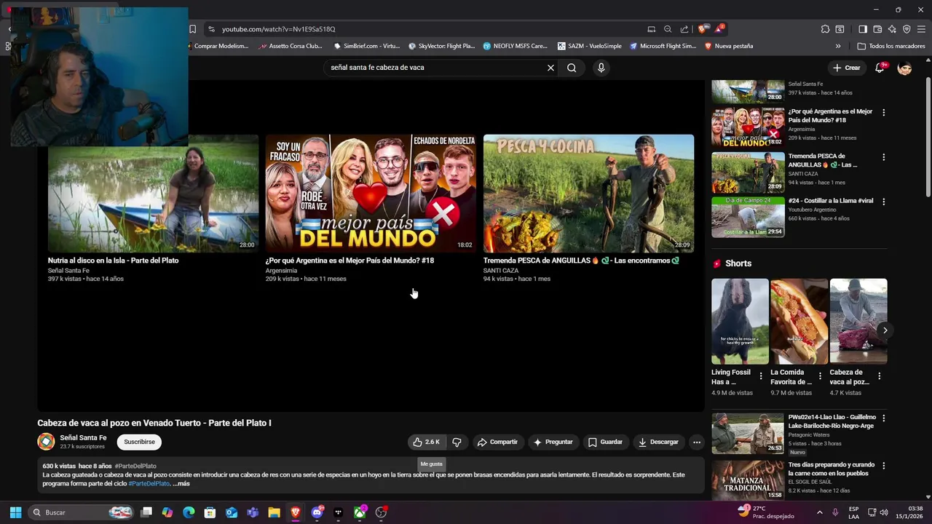The height and width of the screenshot is (524, 932).
Task: Open the SimBrief.com bookmark
Action: 367,46
